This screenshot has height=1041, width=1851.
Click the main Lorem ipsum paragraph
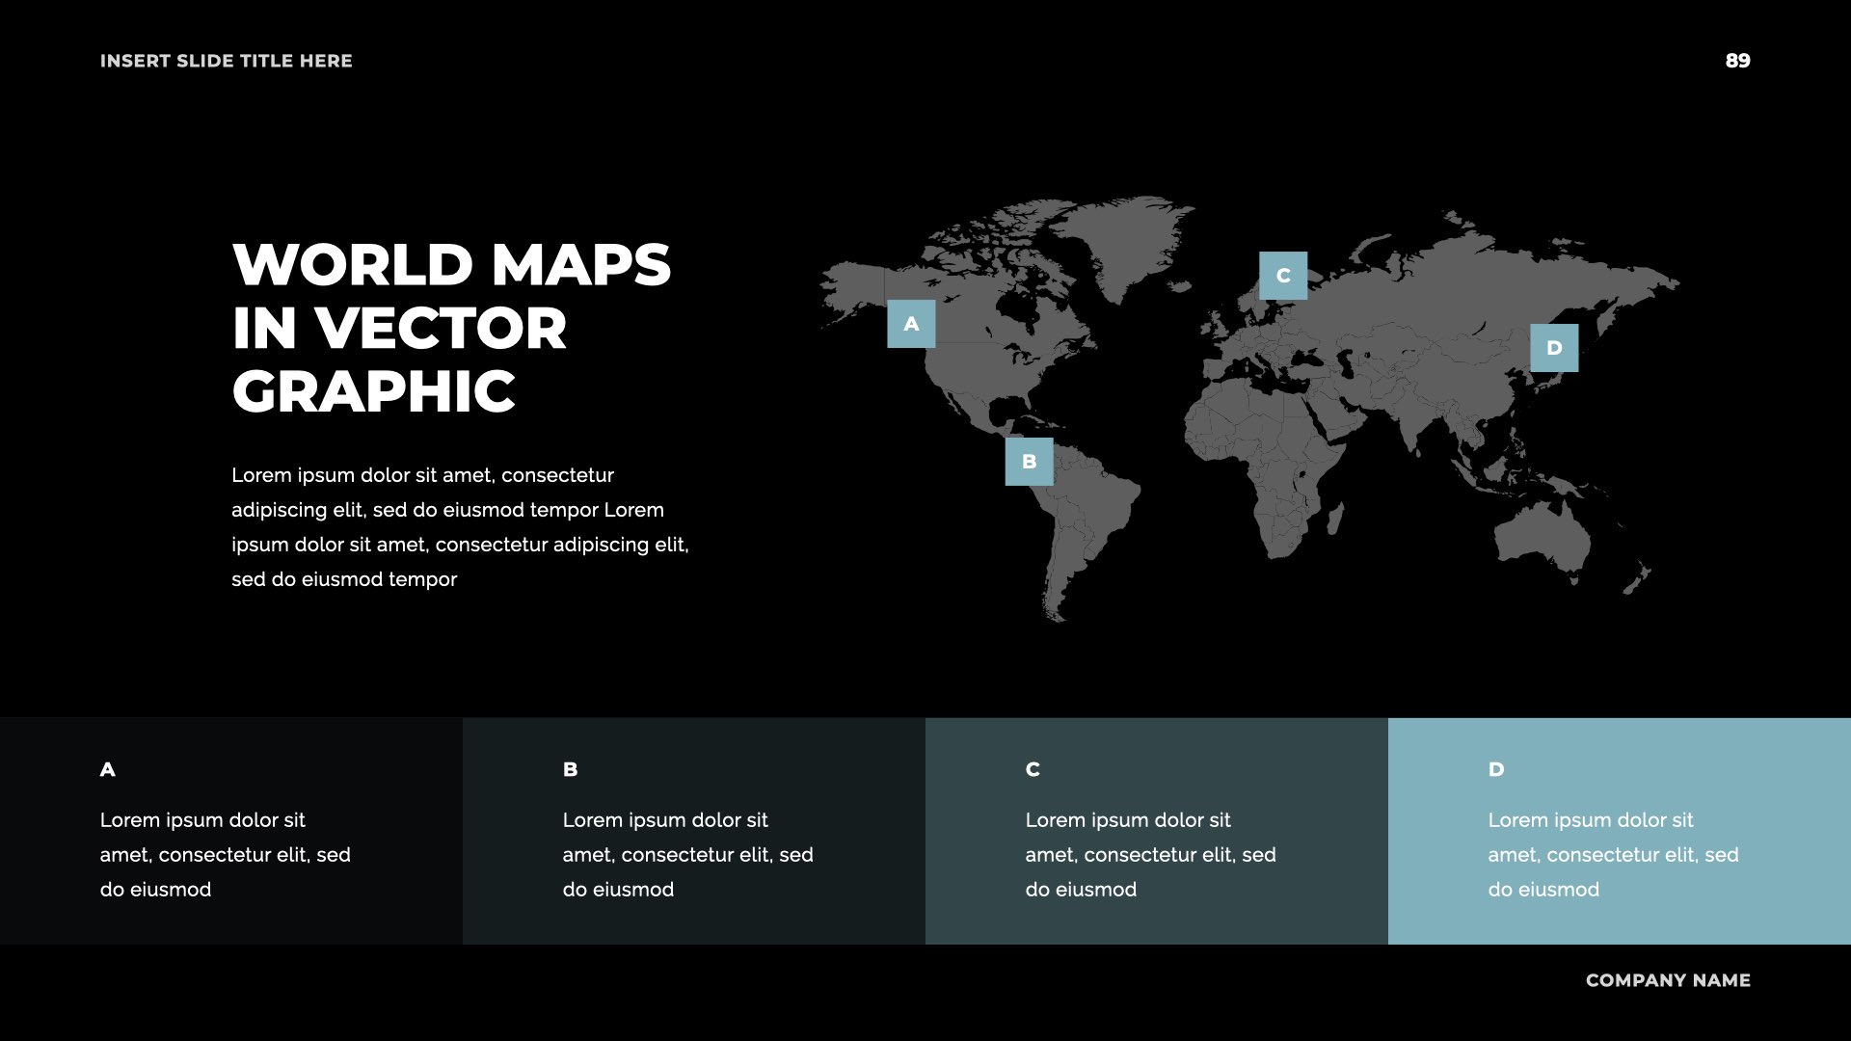pos(460,527)
